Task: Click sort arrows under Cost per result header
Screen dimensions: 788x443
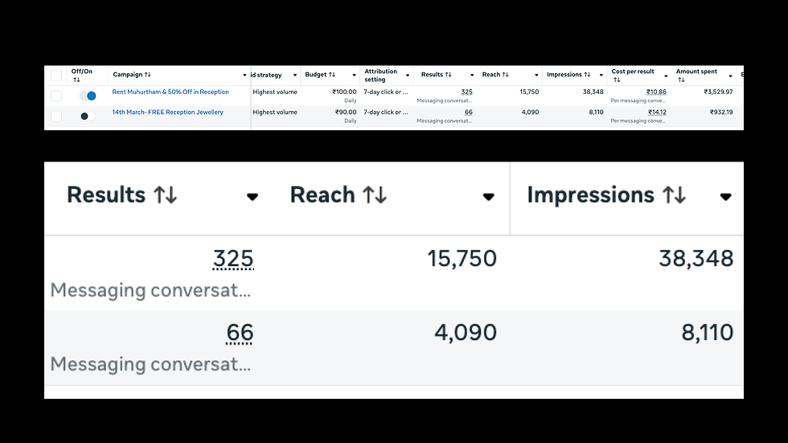Action: point(617,80)
